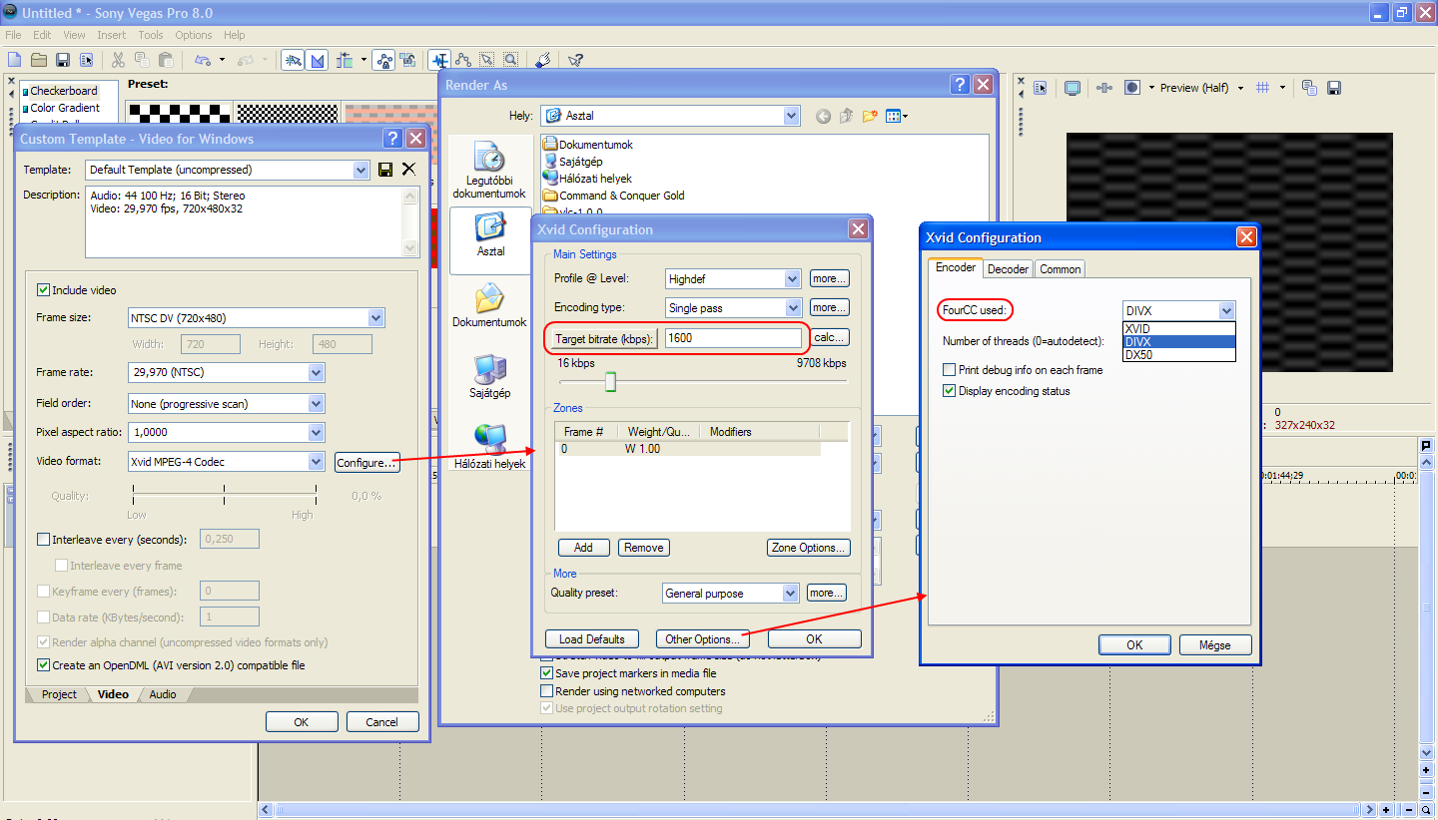1438x820 pixels.
Task: Copy Snapshot to Clipboard icon in preview
Action: tap(1309, 88)
